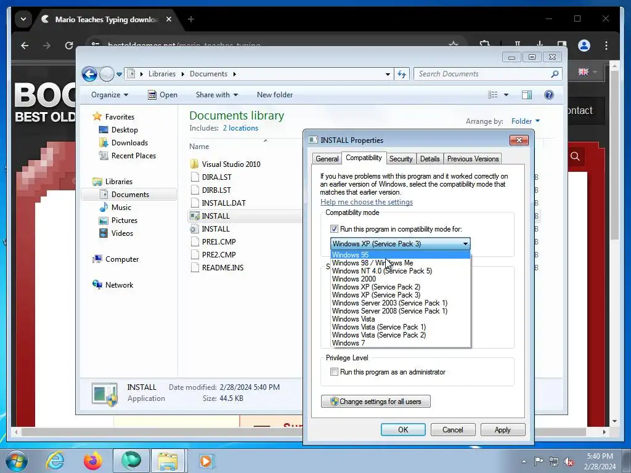Click Apply in INSTALL Properties
This screenshot has height=473, width=631.
(503, 429)
